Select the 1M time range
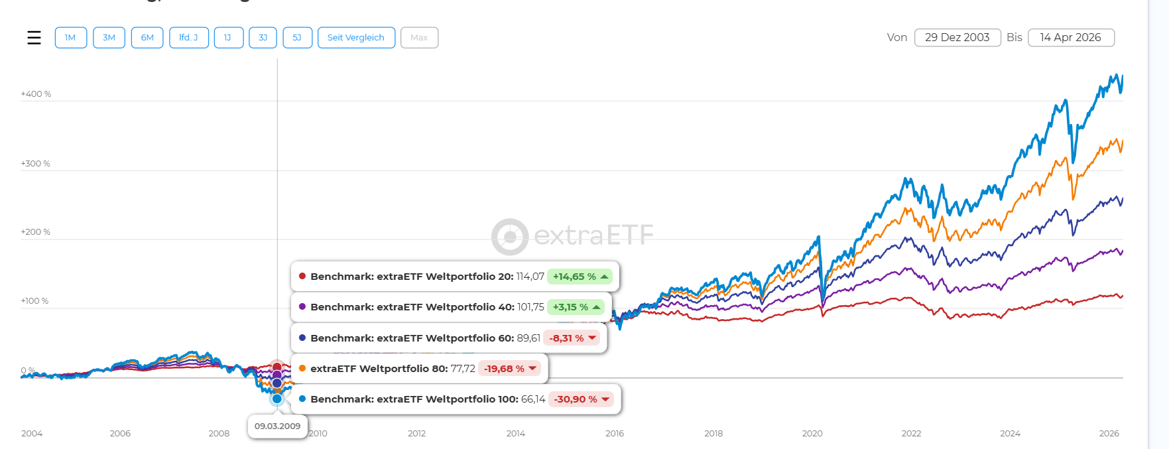Image resolution: width=1169 pixels, height=449 pixels. [70, 38]
